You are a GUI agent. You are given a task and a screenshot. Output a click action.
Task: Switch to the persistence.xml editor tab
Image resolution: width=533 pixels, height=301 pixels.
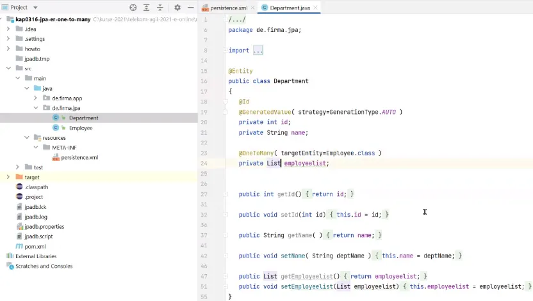pyautogui.click(x=229, y=8)
